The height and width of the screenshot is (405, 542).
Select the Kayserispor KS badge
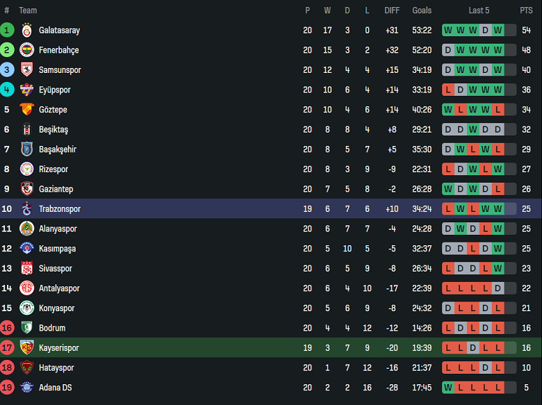pyautogui.click(x=27, y=347)
